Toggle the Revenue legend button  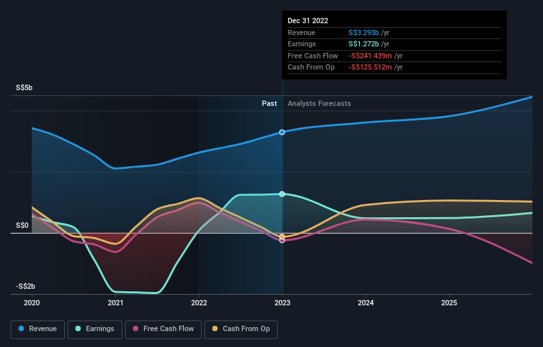coord(38,329)
